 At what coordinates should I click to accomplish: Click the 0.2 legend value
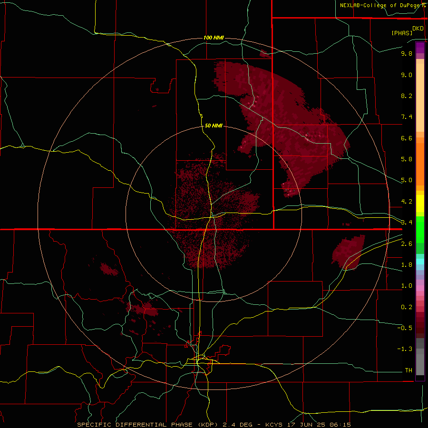(x=407, y=307)
